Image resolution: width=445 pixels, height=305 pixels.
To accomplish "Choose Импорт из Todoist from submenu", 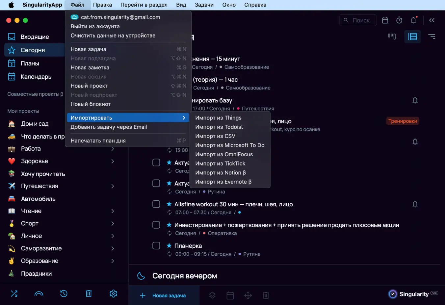I will 219,127.
